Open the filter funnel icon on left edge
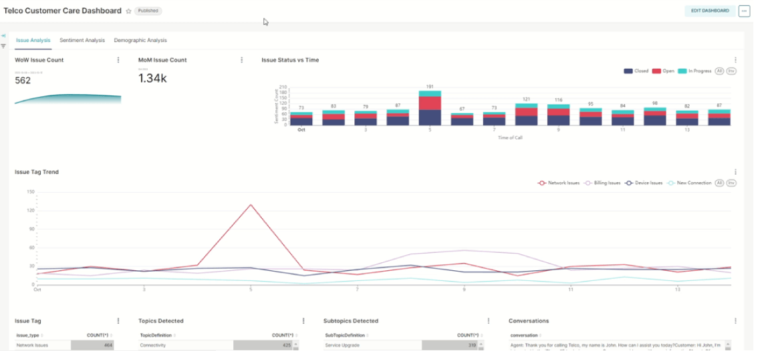The width and height of the screenshot is (758, 351). click(x=3, y=46)
